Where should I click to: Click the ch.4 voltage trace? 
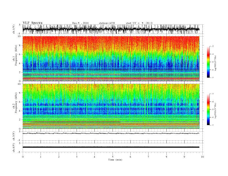point(111,147)
